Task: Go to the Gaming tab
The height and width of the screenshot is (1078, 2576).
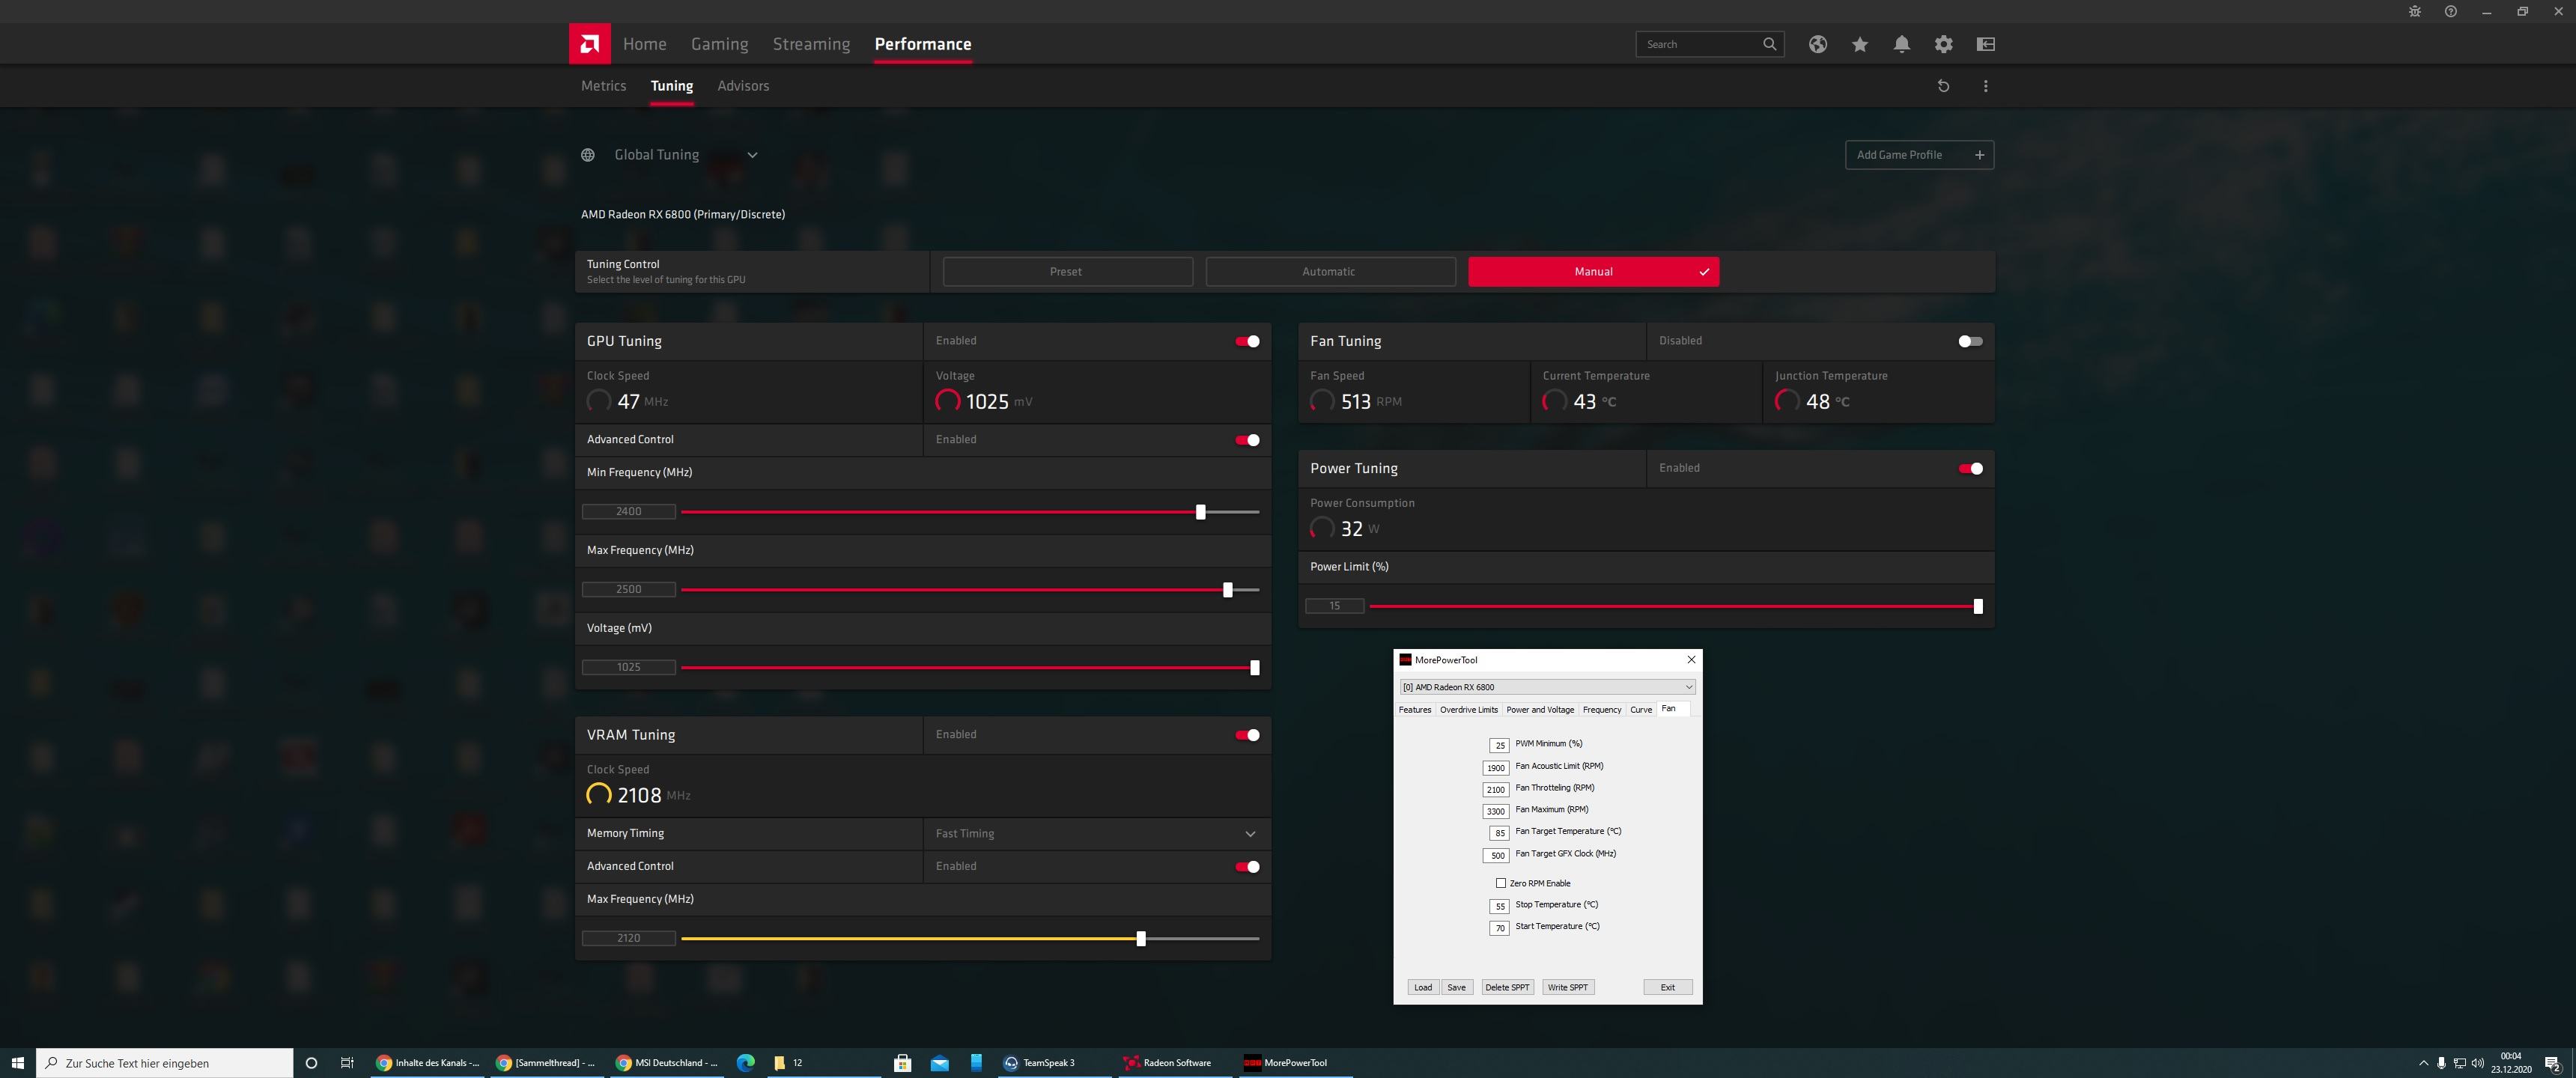Action: tap(719, 44)
